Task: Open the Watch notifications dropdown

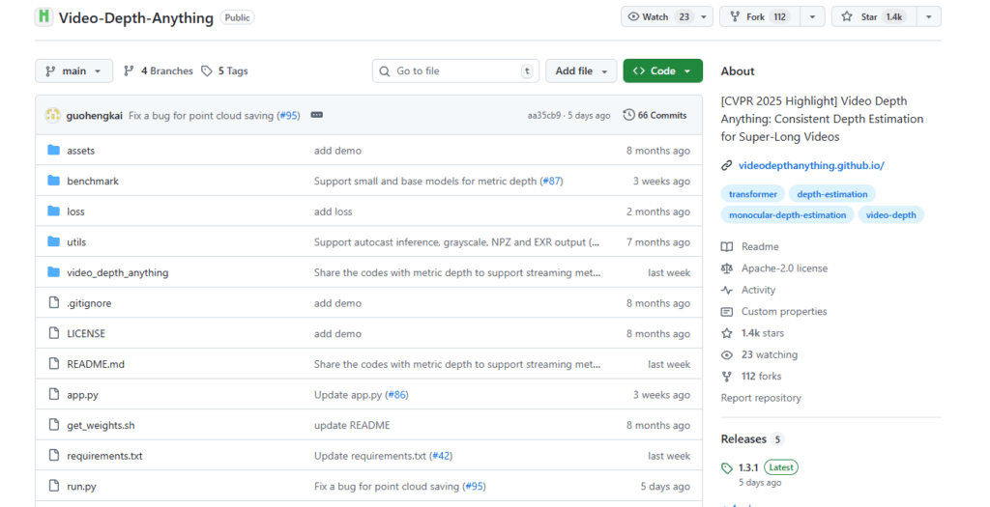Action: pos(704,17)
